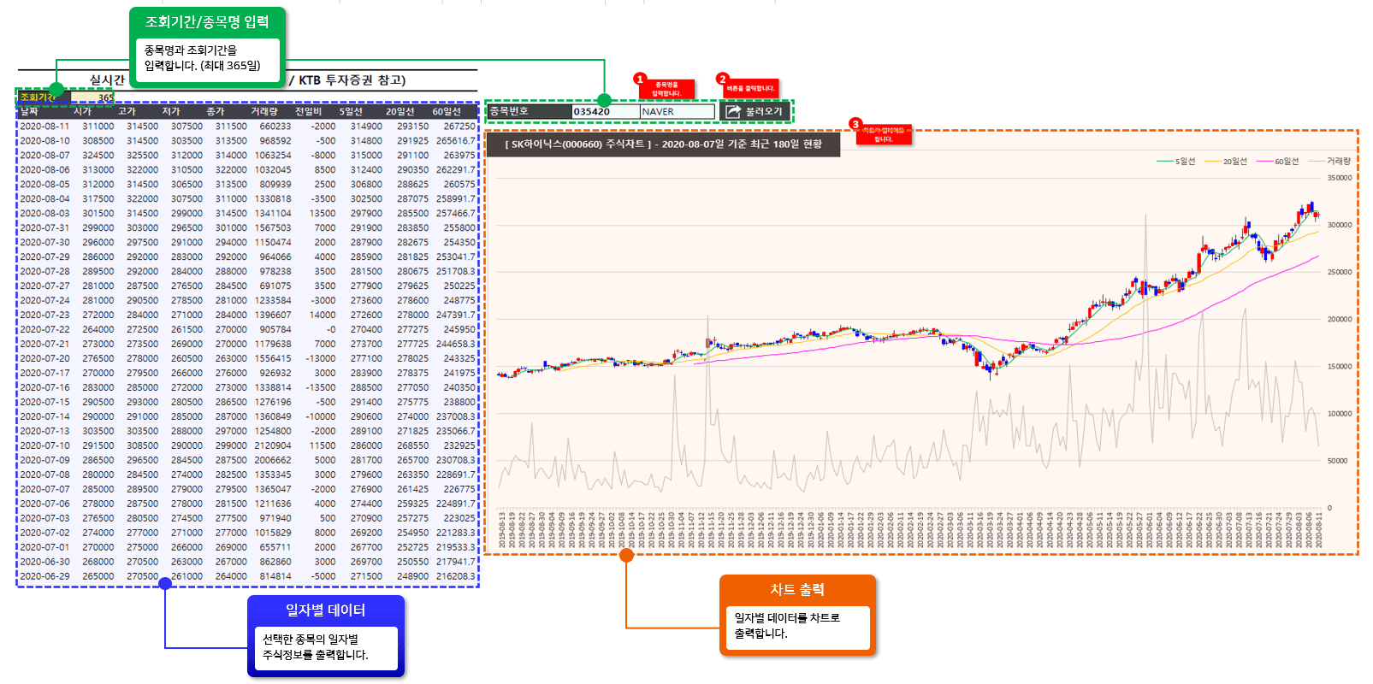Screen dimensions: 1373x684
Task: Click the 차트 출력 orange callout heading
Action: point(797,590)
